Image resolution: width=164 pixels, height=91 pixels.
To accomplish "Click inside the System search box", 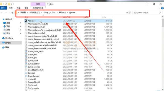I will coord(146,12).
